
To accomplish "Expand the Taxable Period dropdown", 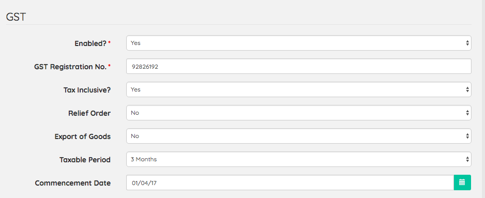I will 298,159.
